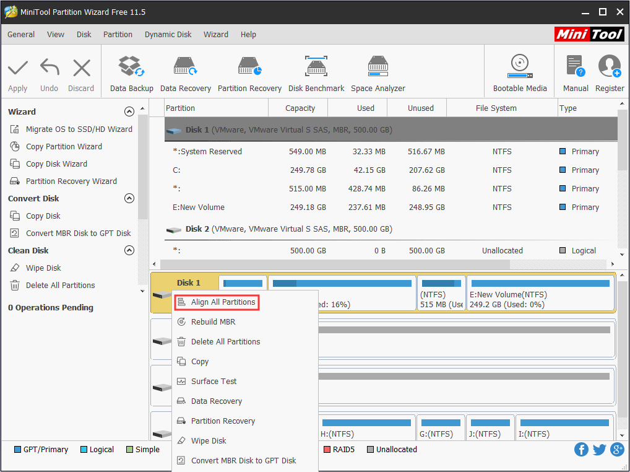Sort by the File System column header
Screen dimensions: 630x472
click(x=503, y=108)
